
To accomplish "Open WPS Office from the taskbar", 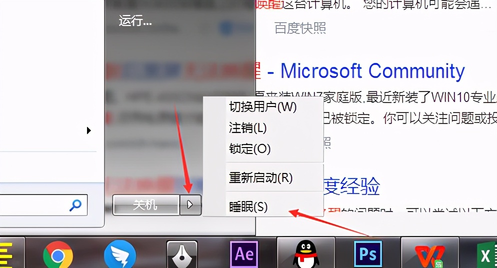I will click(x=430, y=255).
